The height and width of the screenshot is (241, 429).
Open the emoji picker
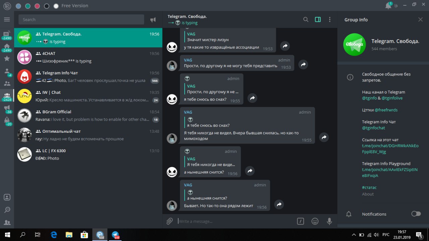[x=315, y=221]
